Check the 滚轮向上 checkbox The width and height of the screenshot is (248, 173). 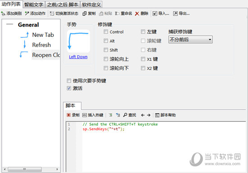(106, 59)
